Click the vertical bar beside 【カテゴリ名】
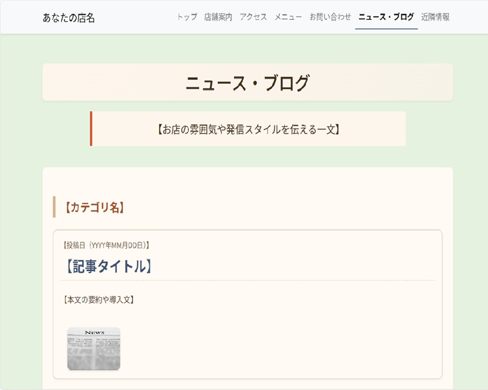This screenshot has width=488, height=390. (x=54, y=207)
